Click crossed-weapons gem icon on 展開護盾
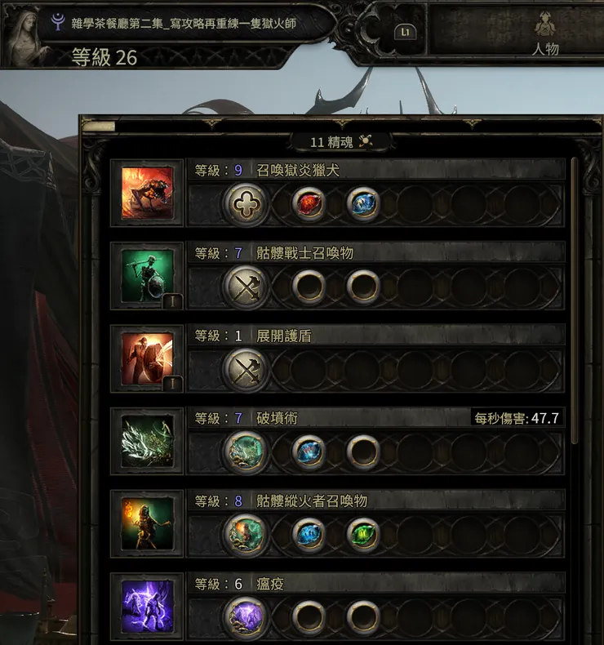 (x=246, y=369)
